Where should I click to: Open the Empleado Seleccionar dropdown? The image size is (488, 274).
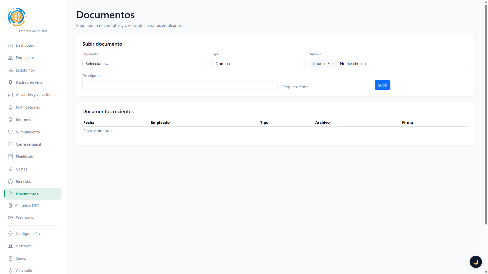point(145,63)
